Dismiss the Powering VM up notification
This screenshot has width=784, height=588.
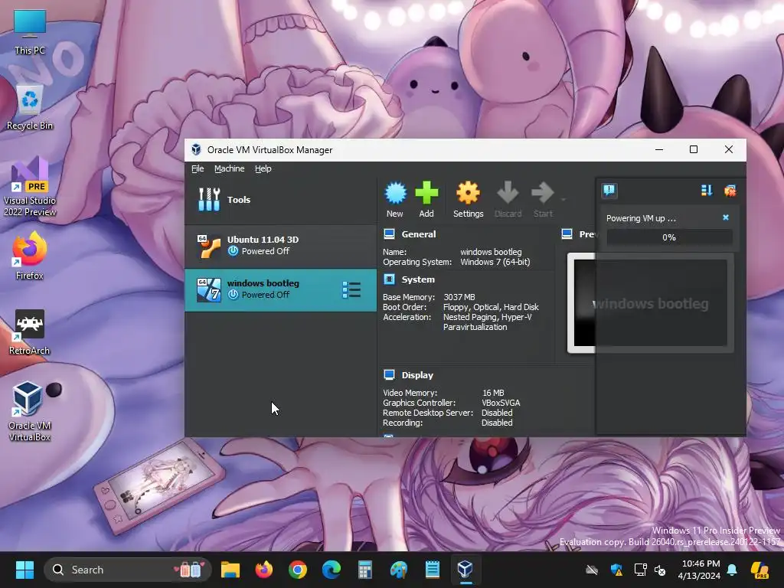(x=726, y=217)
